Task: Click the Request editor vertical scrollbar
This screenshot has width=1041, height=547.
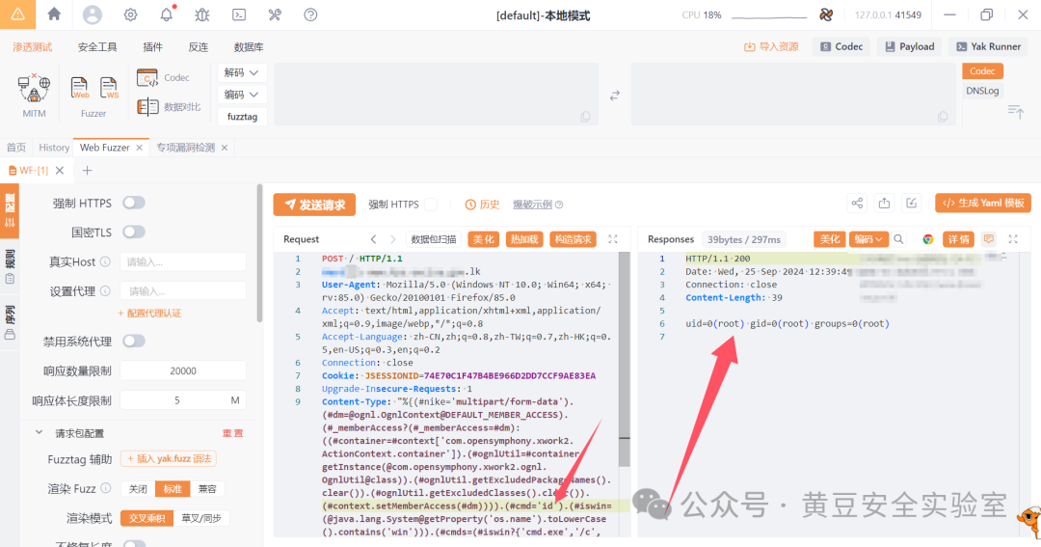Action: click(x=625, y=359)
